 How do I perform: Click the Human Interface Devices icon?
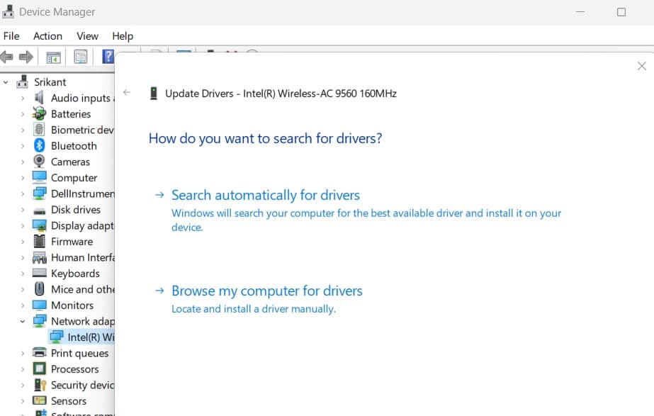39,257
